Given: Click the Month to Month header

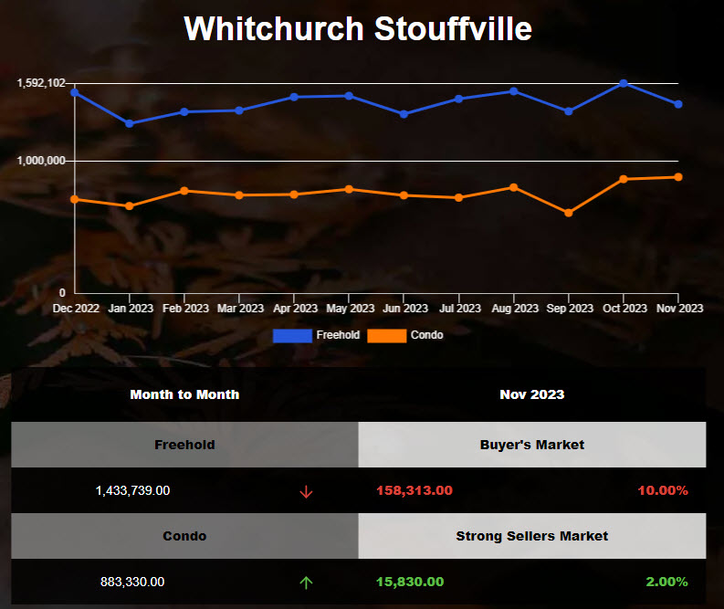Looking at the screenshot, I should coord(184,394).
